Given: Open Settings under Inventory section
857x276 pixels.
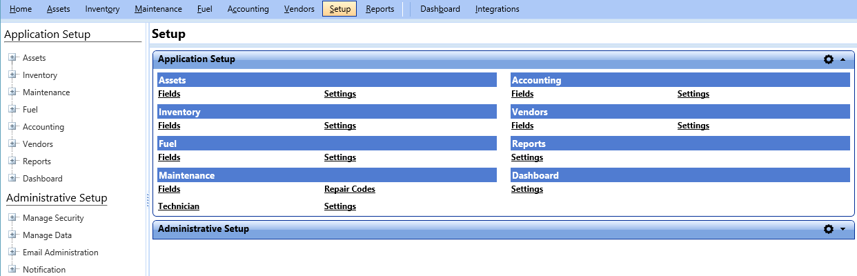Looking at the screenshot, I should pyautogui.click(x=340, y=126).
